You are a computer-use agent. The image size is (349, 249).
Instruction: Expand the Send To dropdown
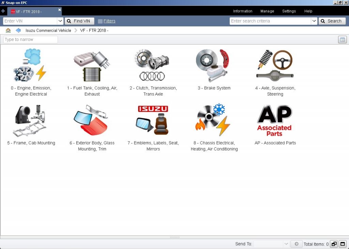point(286,244)
